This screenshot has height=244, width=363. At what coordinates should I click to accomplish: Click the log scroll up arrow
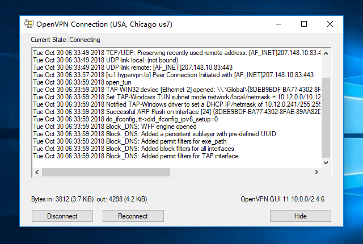click(x=326, y=53)
